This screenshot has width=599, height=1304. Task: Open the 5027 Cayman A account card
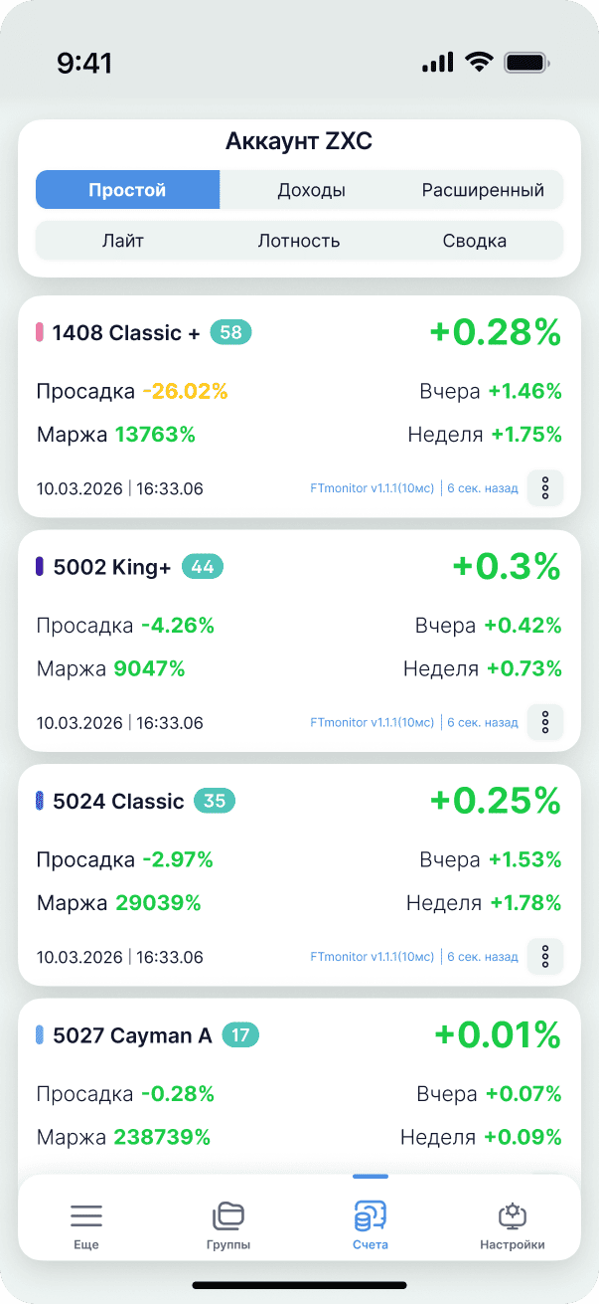(132, 1035)
